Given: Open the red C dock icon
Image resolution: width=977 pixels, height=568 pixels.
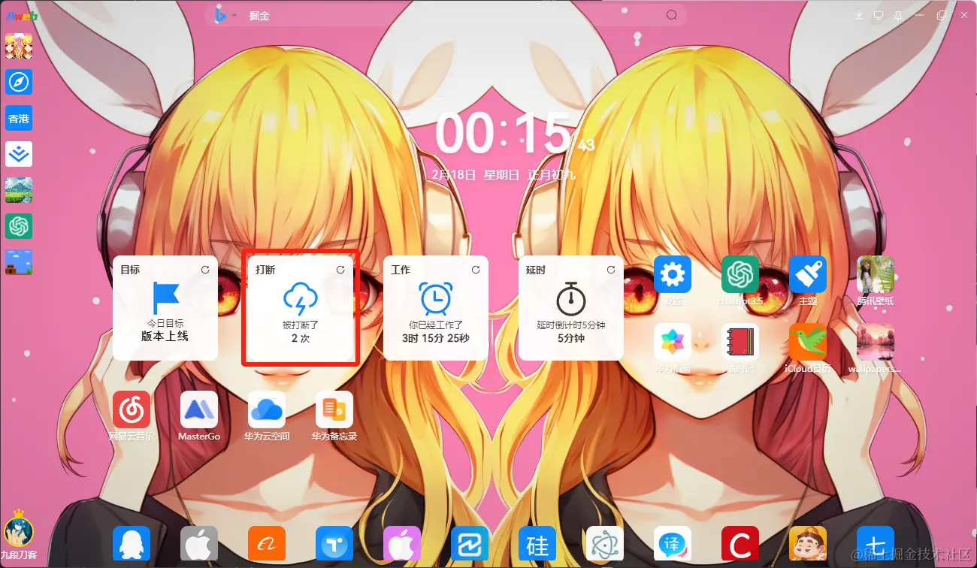Looking at the screenshot, I should point(740,544).
